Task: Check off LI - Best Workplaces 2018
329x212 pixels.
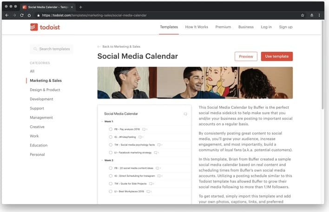Action: 111,191
